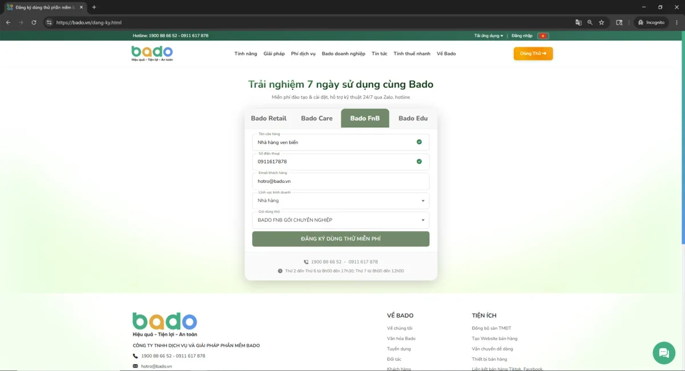Viewport: 685px width, 371px height.
Task: Switch to Bado Retail tab
Action: click(x=269, y=119)
